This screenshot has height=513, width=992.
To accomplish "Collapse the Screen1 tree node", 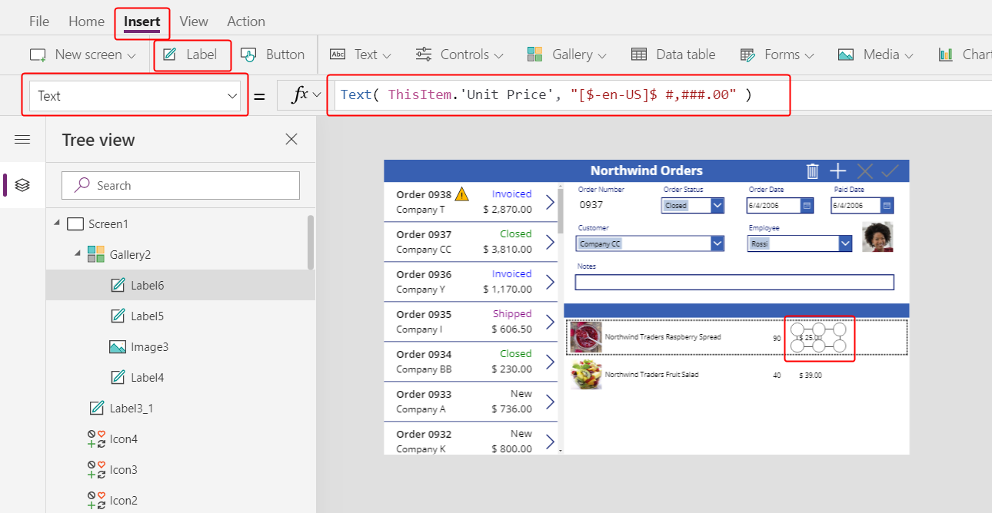I will (56, 223).
